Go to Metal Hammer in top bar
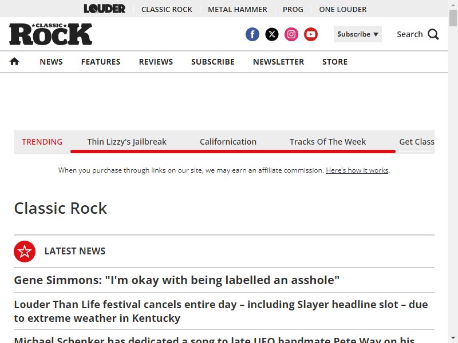The height and width of the screenshot is (343, 458). coord(238,9)
